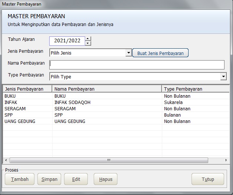The image size is (233, 195).
Task: Sort by Jenis Pembayaran column header
Action: point(27,89)
